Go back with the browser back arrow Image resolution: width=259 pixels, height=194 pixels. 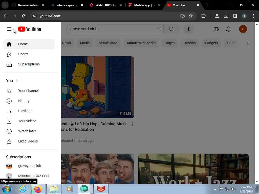6,16
